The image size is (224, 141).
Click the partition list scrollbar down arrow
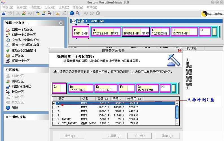coord(177,123)
